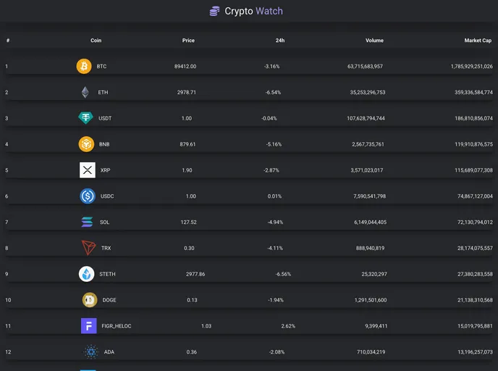Viewport: 498px width, 371px height.
Task: Click the Cardano (ADA) icon
Action: click(90, 352)
